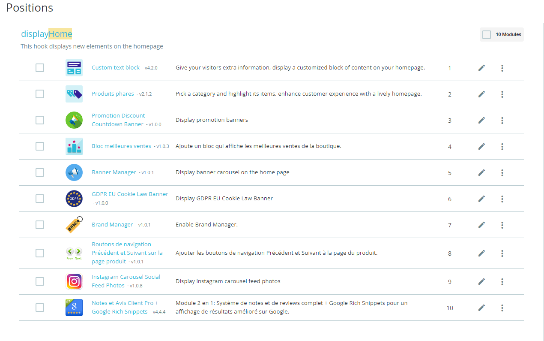Click the 'Display GDPR EU Cookie Law Banner' description
Viewport: 544px width, 341px height.
click(224, 198)
